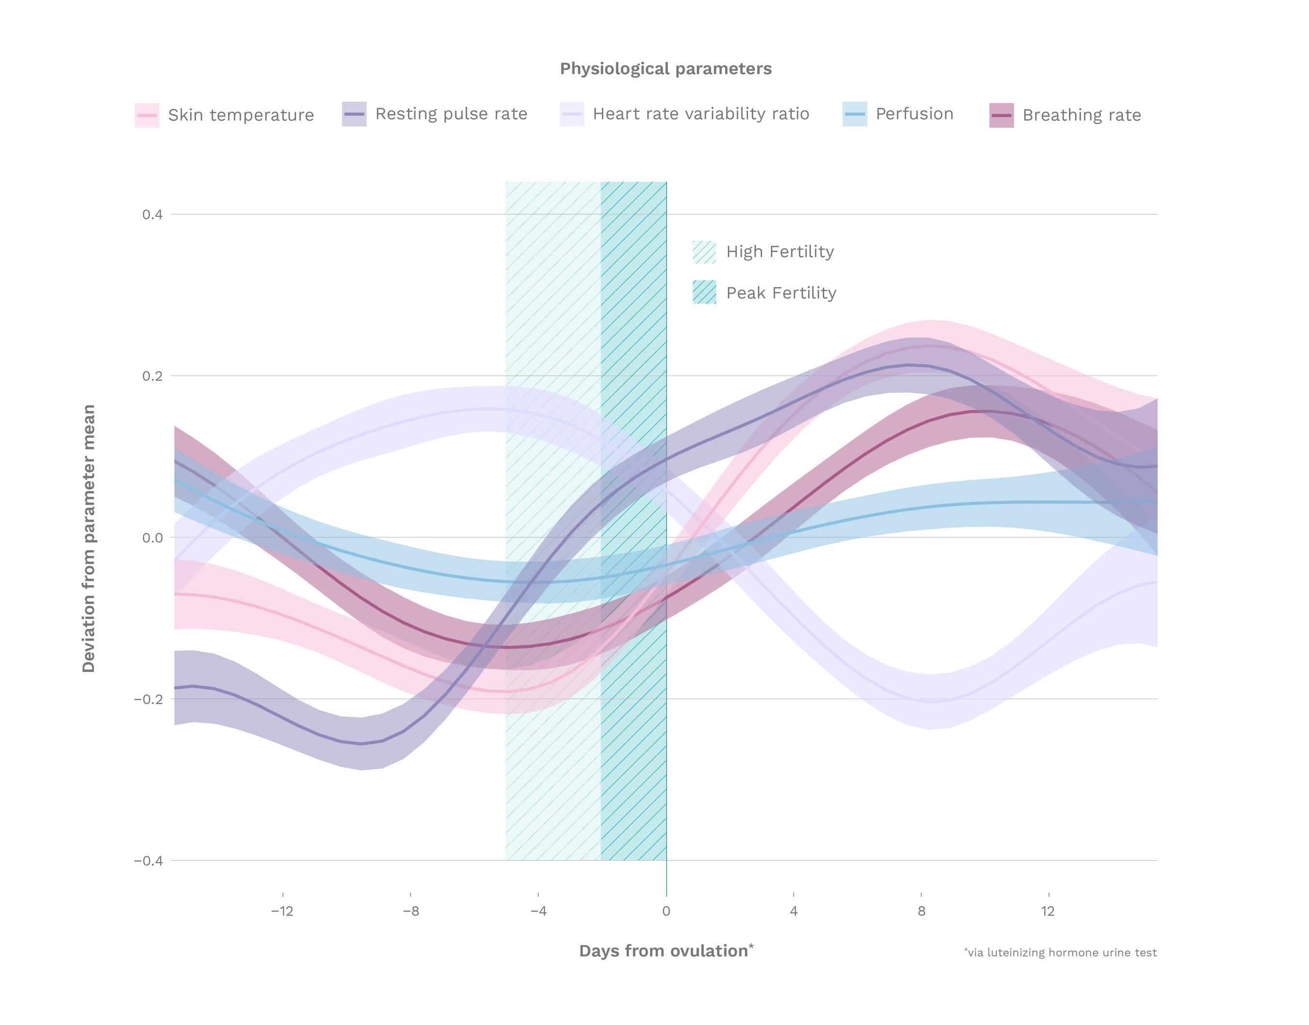Select the 'Heart rate variability ratio' label
Image resolution: width=1309 pixels, height=1025 pixels.
pyautogui.click(x=701, y=114)
